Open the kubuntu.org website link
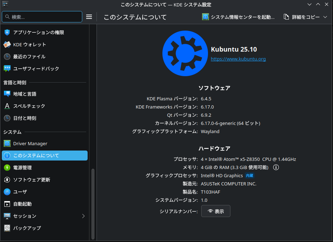The width and height of the screenshot is (333, 242). pos(238,59)
